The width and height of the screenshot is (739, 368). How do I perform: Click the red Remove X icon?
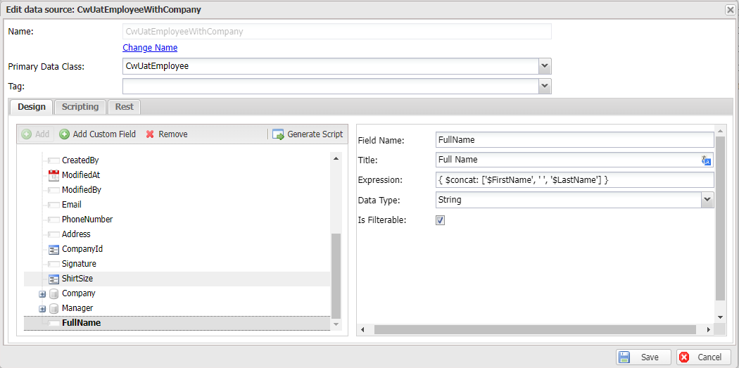pos(150,134)
